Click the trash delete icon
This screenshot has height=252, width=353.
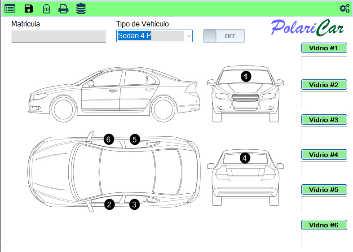(x=46, y=8)
